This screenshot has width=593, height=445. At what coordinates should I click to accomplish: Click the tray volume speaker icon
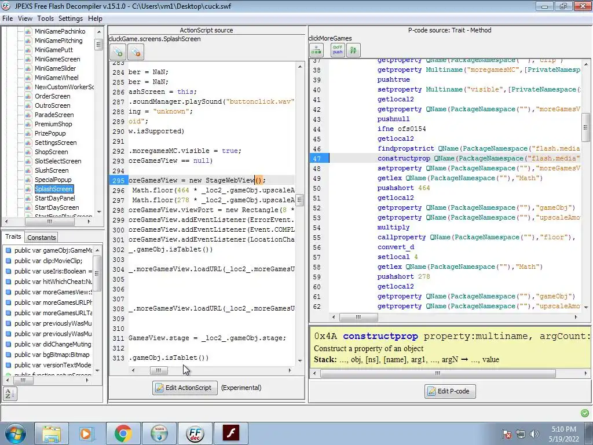(534, 434)
